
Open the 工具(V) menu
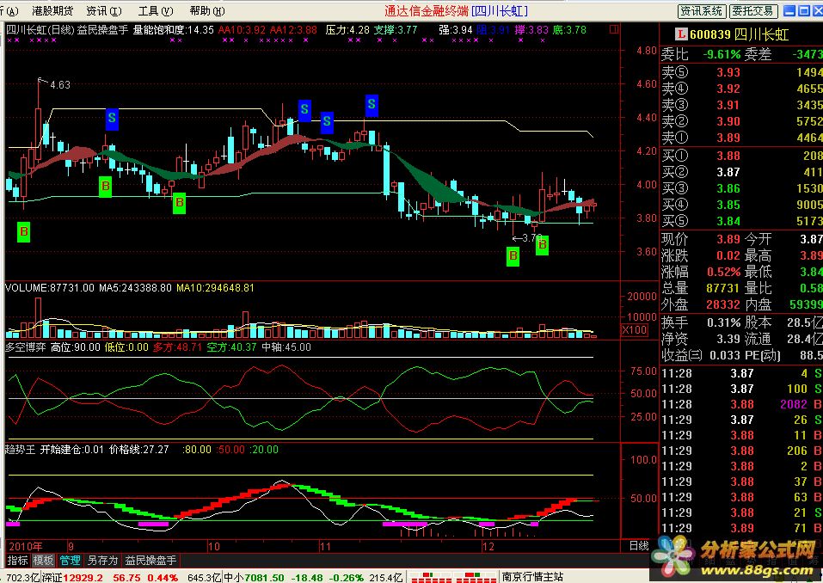coord(156,10)
